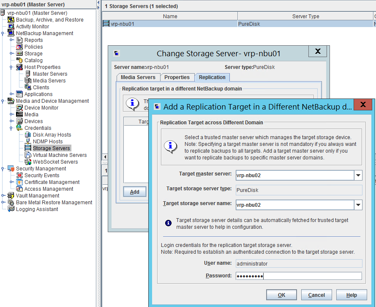Click the Virtual Machine Servers icon
376x307 pixels.
pos(28,155)
